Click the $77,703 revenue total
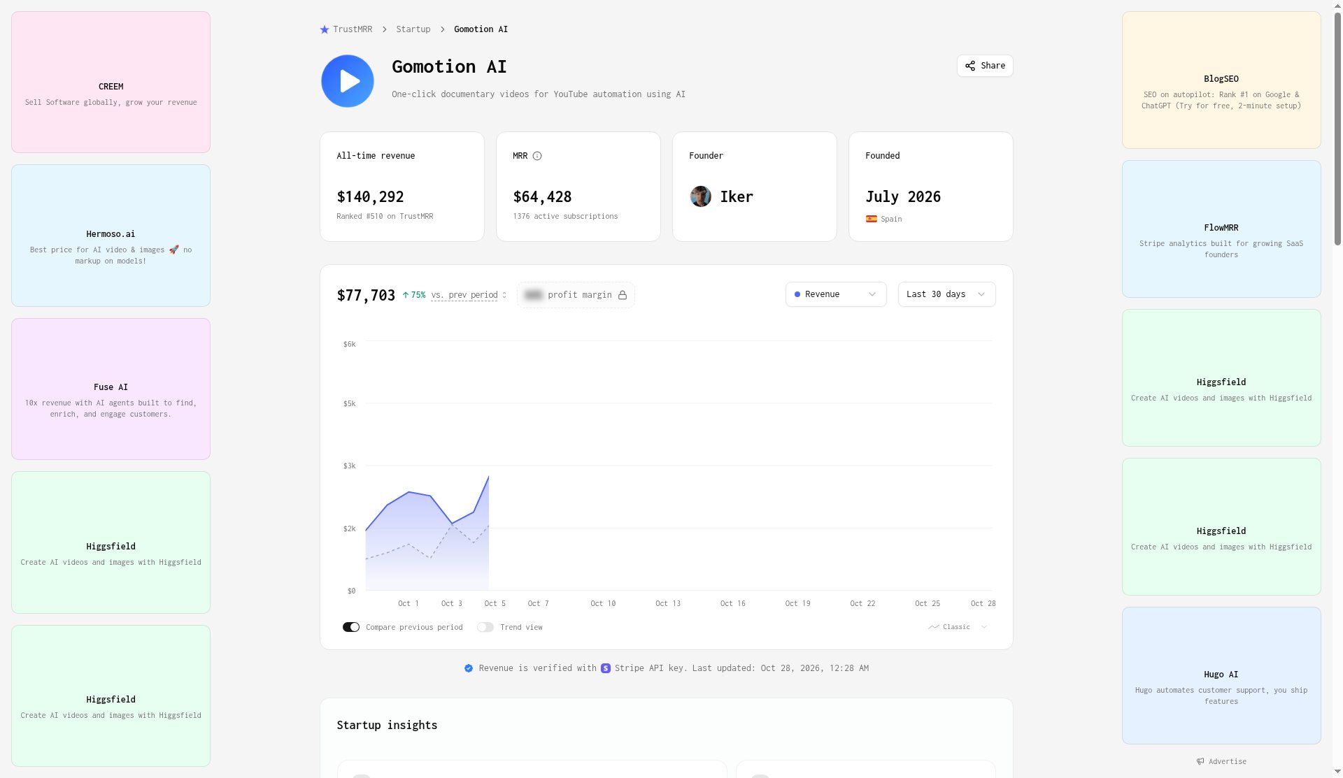Image resolution: width=1343 pixels, height=778 pixels. (366, 296)
